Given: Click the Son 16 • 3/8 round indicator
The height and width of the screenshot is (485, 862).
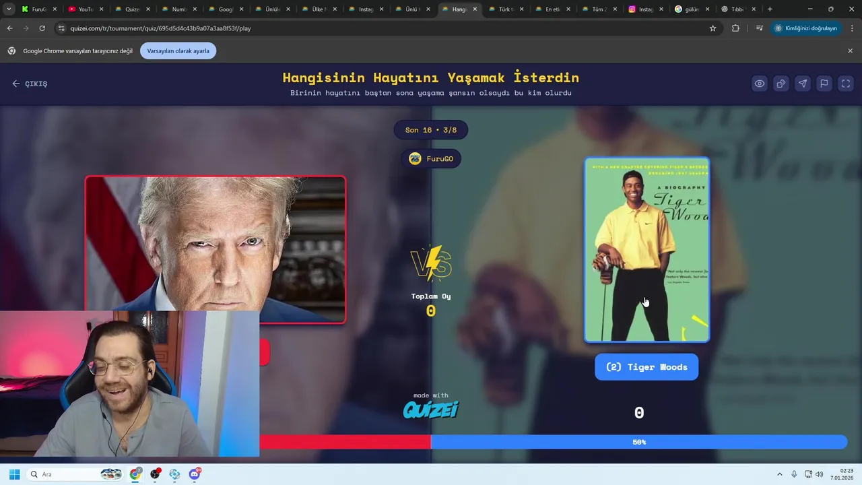Looking at the screenshot, I should coord(431,130).
